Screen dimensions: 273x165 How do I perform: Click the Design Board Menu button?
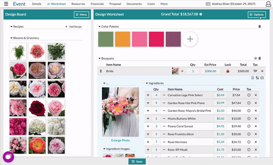[81, 15]
